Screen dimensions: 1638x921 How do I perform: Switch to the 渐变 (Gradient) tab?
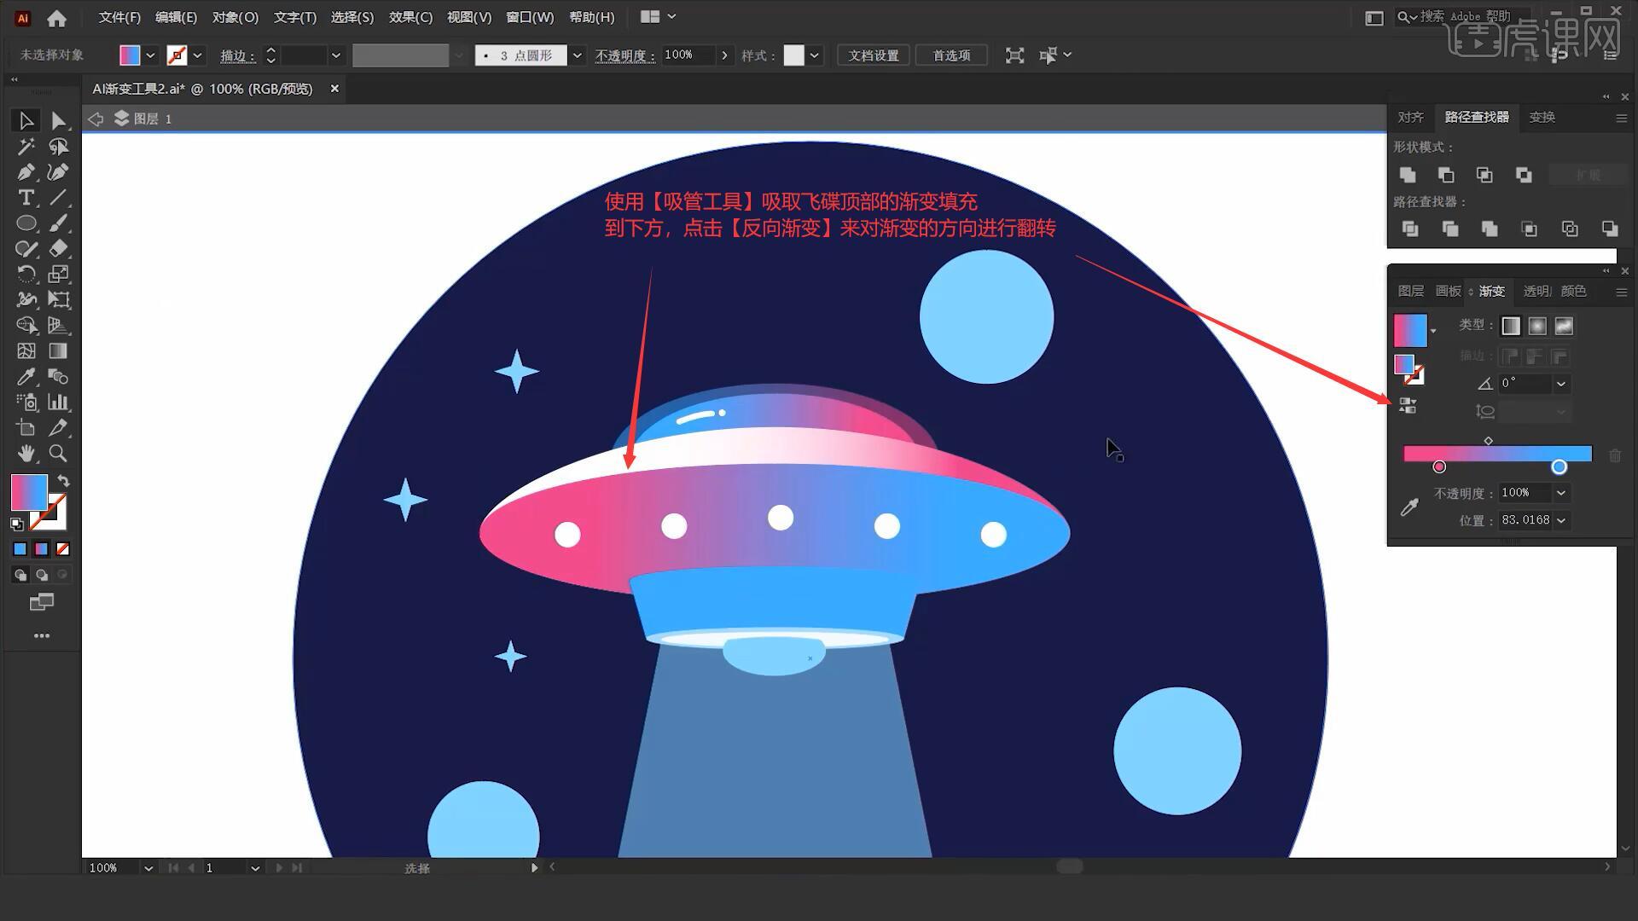coord(1490,290)
